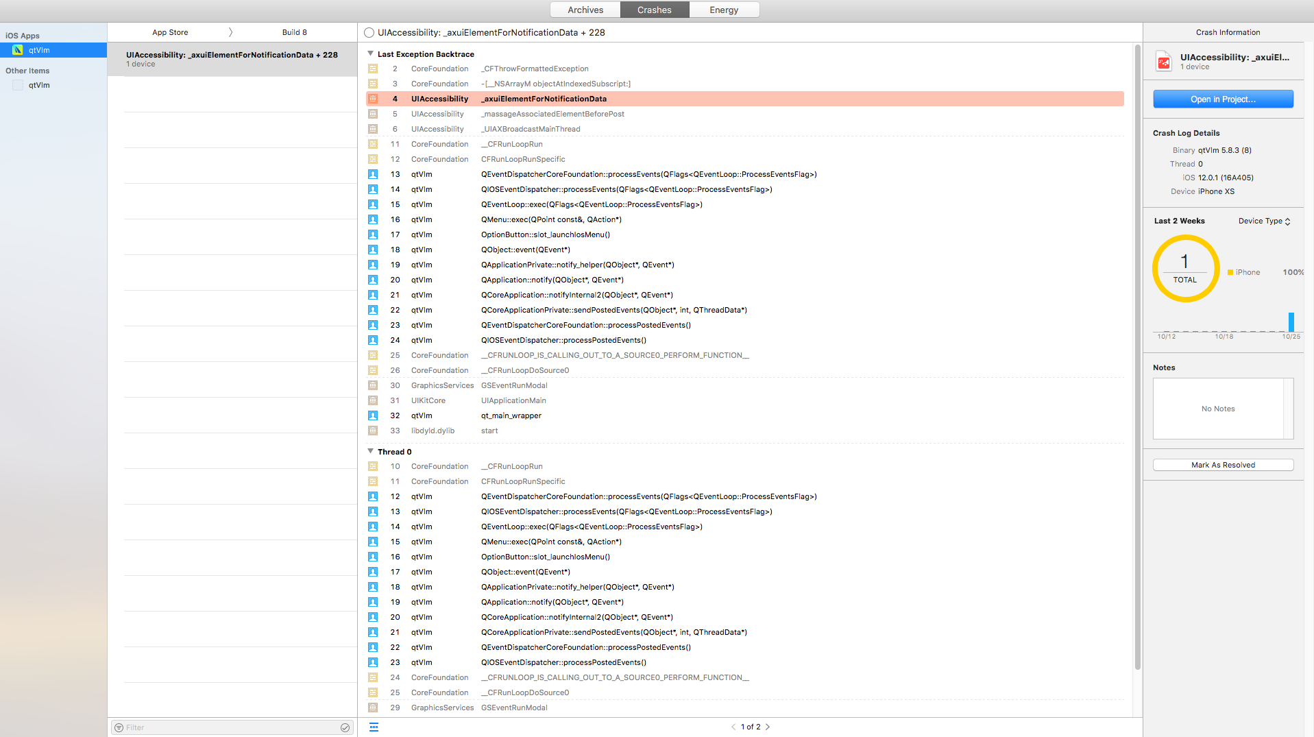Toggle the resolved circle next to crash title
The image size is (1314, 737).
coord(369,32)
